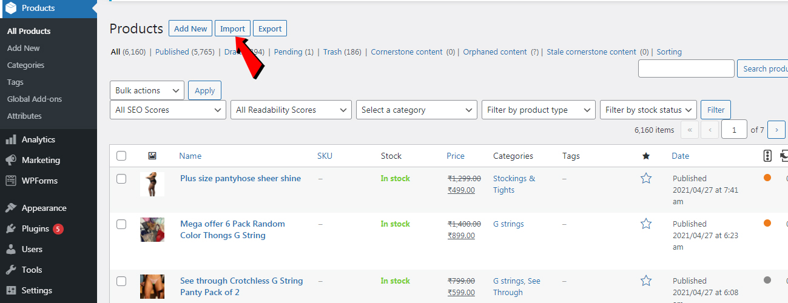Viewport: 788px width, 303px height.
Task: Open the Select a category dropdown
Action: (x=417, y=110)
